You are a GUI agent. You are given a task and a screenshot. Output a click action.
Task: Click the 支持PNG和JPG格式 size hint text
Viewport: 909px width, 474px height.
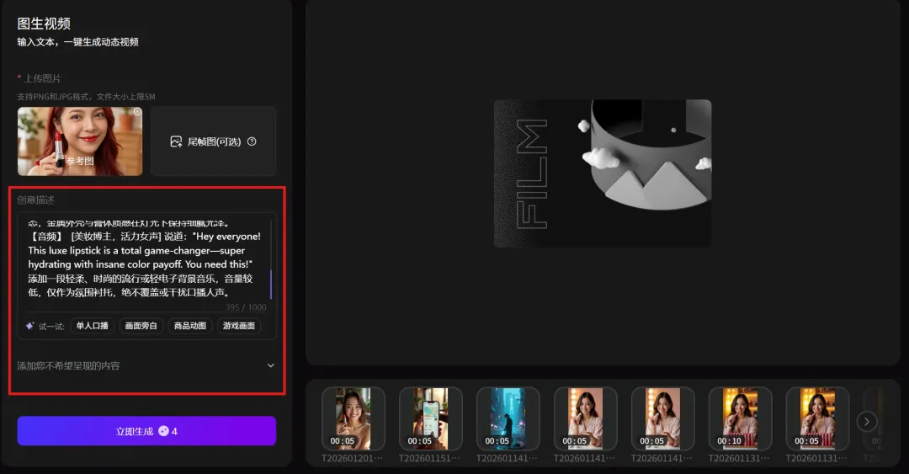87,97
